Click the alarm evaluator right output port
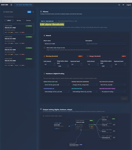The image size is (132, 150). (94, 125)
